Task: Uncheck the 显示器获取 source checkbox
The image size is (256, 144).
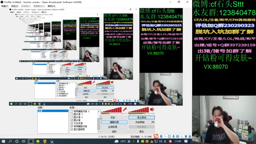Action: point(72,129)
